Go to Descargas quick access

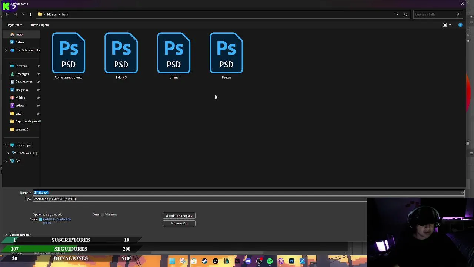pos(22,74)
